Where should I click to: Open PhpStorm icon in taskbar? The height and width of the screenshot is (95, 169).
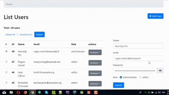pyautogui.click(x=68, y=92)
